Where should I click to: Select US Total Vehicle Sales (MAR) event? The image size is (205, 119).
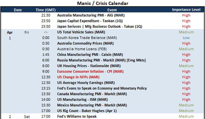tap(81, 32)
